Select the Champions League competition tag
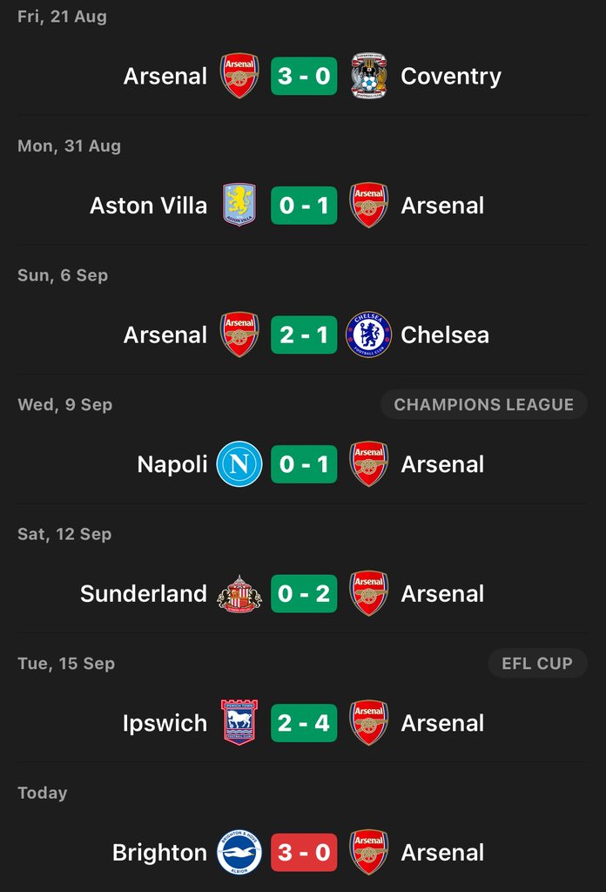 pyautogui.click(x=484, y=404)
